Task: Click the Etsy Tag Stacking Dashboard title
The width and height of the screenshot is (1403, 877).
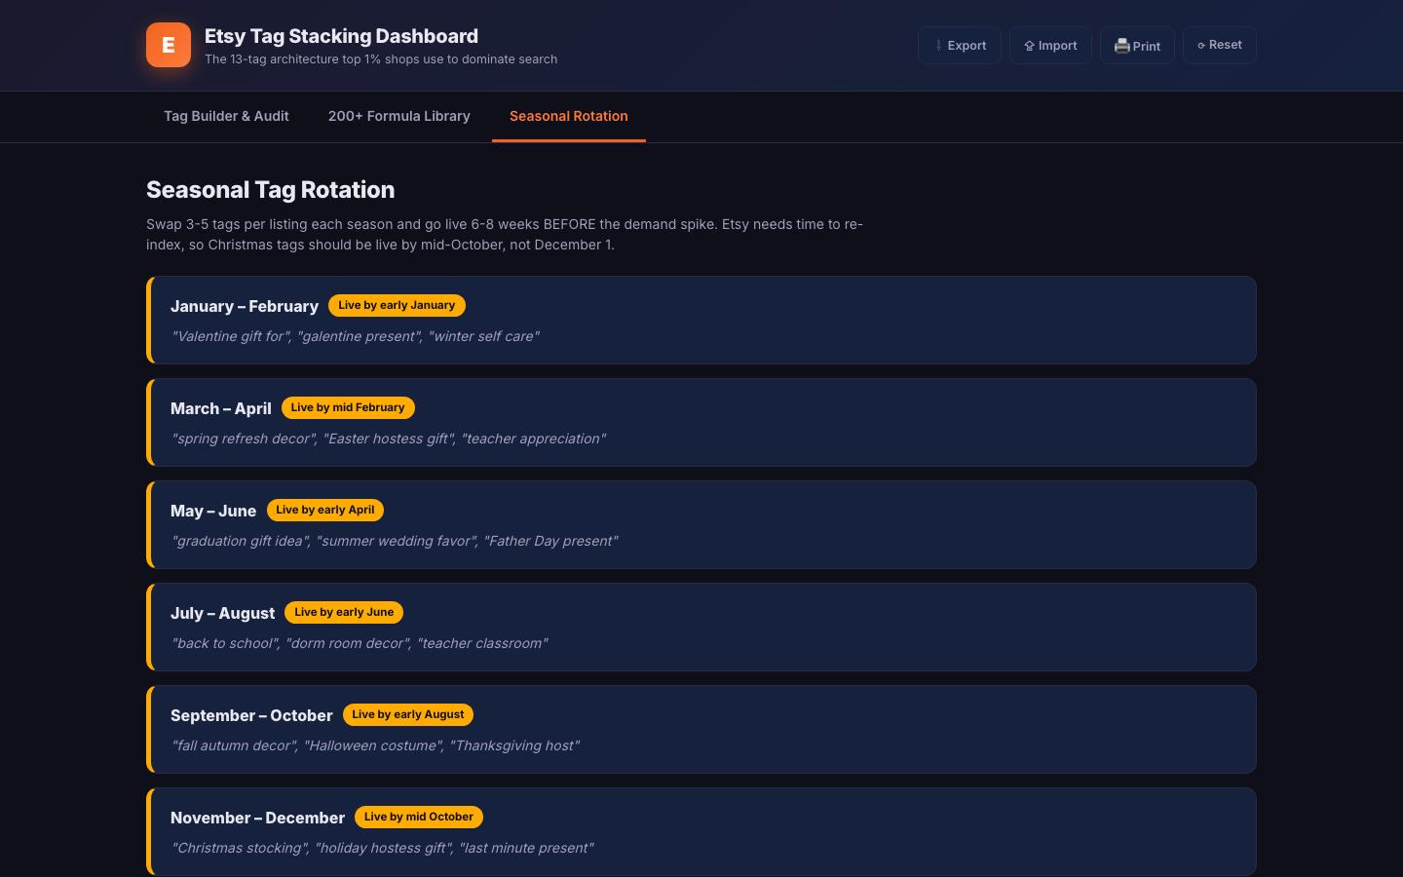Action: [x=341, y=36]
